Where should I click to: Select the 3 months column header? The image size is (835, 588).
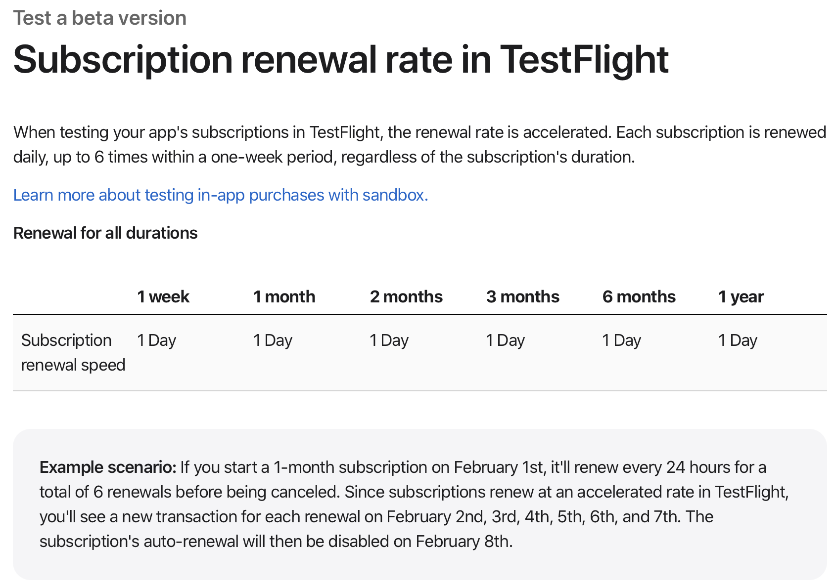pos(522,296)
